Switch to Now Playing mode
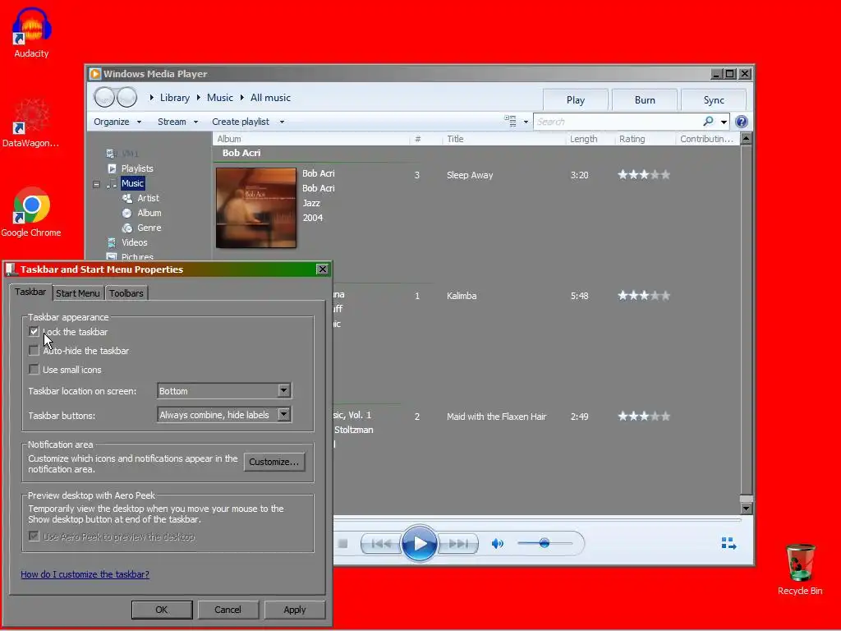Viewport: 841px width, 631px height. [728, 544]
